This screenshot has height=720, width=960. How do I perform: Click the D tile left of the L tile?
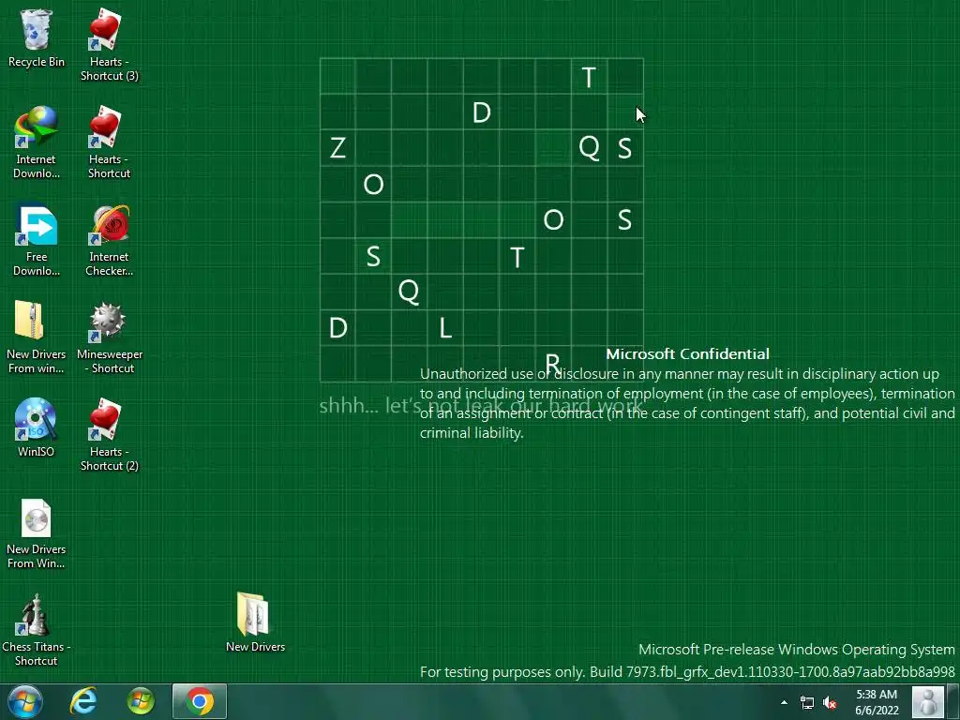[x=337, y=328]
